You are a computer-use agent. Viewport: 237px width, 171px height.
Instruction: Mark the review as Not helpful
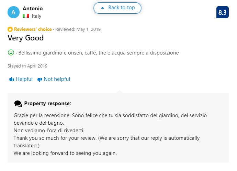click(x=54, y=79)
